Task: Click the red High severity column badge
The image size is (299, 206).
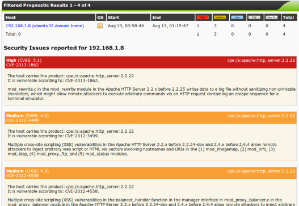Action: coord(203,18)
